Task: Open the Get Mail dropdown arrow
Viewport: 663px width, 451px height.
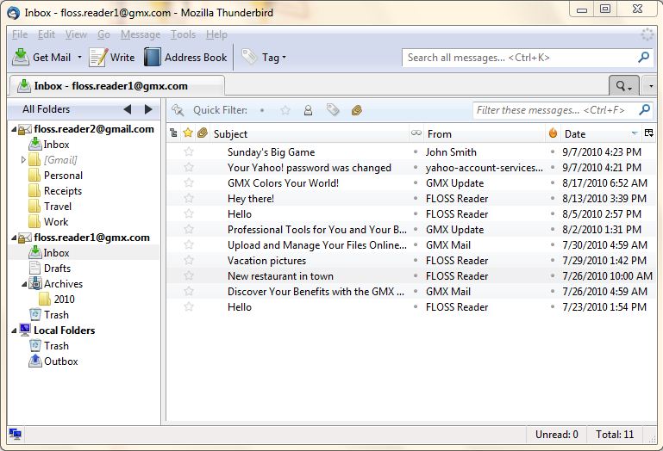Action: pos(80,58)
